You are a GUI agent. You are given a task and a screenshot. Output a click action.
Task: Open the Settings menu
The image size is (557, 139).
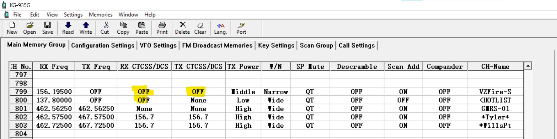(73, 15)
